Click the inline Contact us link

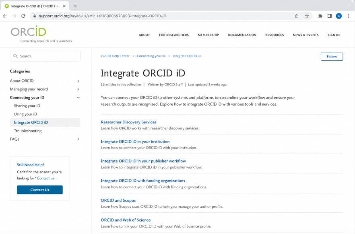(x=46, y=178)
